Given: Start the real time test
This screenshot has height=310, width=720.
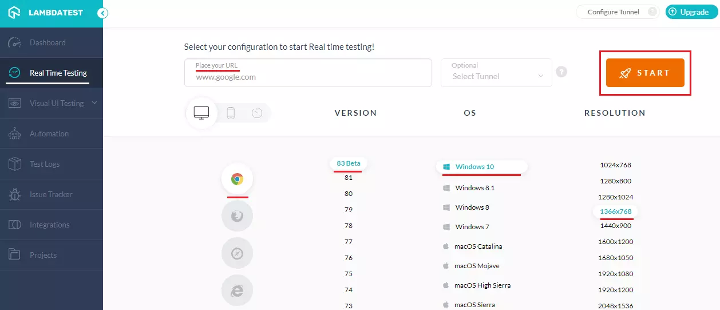Looking at the screenshot, I should click(645, 73).
